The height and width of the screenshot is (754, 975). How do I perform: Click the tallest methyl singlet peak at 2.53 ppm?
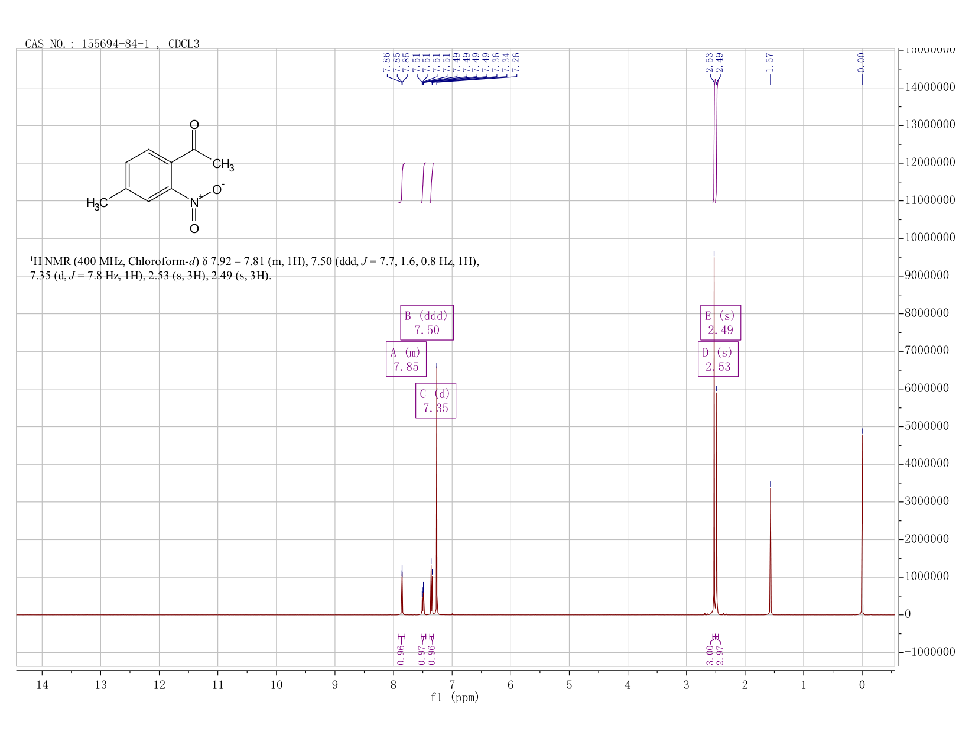coord(714,436)
